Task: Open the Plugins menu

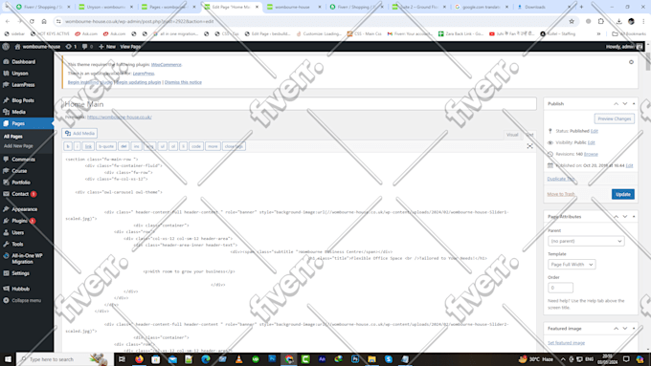Action: coord(19,221)
